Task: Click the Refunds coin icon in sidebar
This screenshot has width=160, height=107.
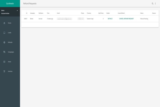Action: tap(4, 42)
